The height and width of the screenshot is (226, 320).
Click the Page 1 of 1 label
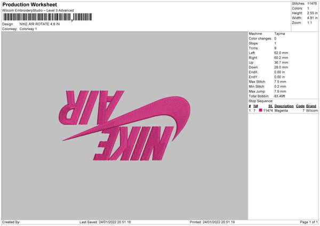click(309, 222)
